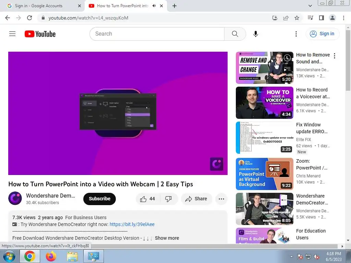Open 'Remove and Change' video thumbnail
Image resolution: width=351 pixels, height=263 pixels.
click(264, 68)
